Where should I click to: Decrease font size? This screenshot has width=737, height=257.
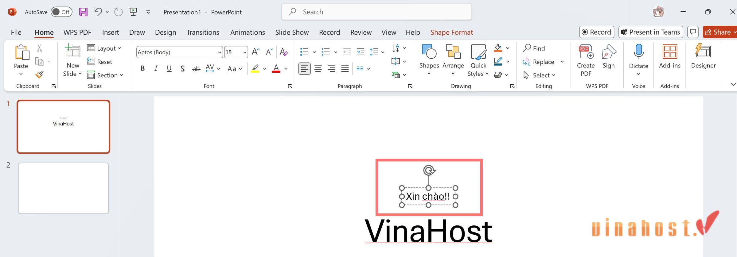click(269, 52)
